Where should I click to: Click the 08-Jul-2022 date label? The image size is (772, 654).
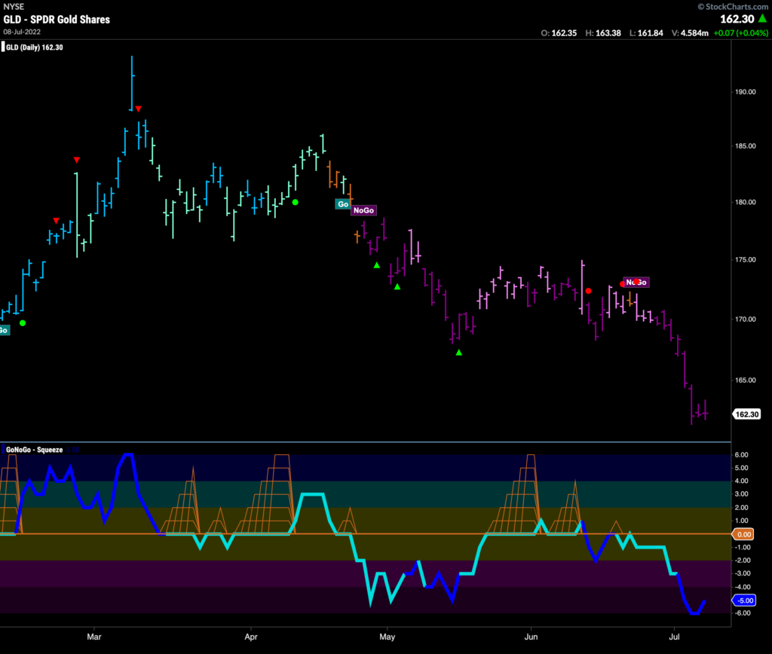point(22,32)
